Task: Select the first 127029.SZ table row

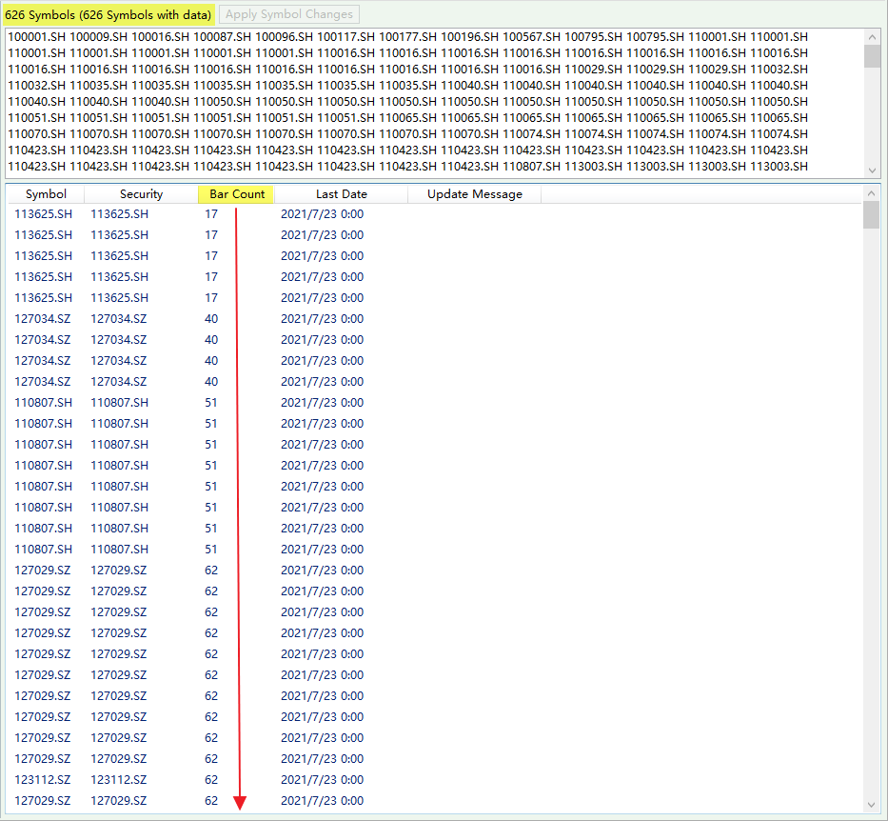Action: point(43,571)
